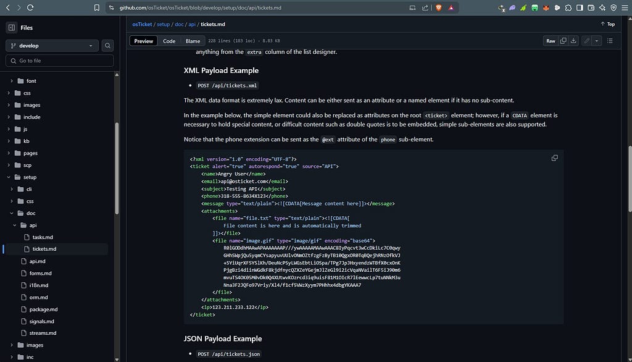The height and width of the screenshot is (362, 632).
Task: Go back in browser history
Action: click(x=7, y=7)
